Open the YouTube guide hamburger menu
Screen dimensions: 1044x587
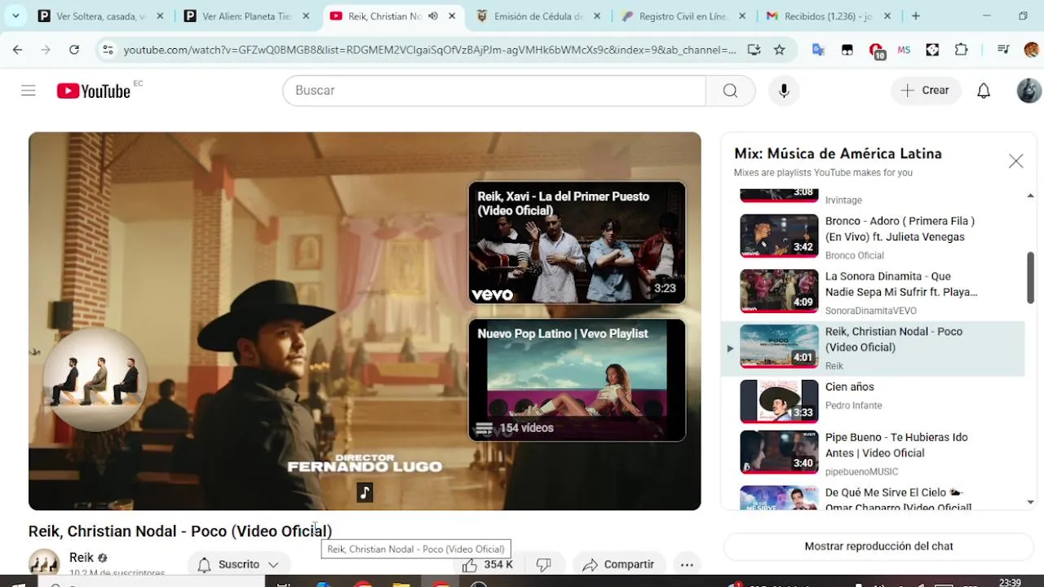[29, 90]
